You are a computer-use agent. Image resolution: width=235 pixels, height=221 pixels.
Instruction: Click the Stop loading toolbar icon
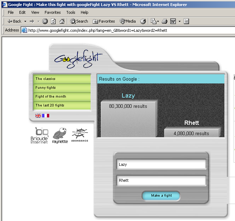(45, 21)
